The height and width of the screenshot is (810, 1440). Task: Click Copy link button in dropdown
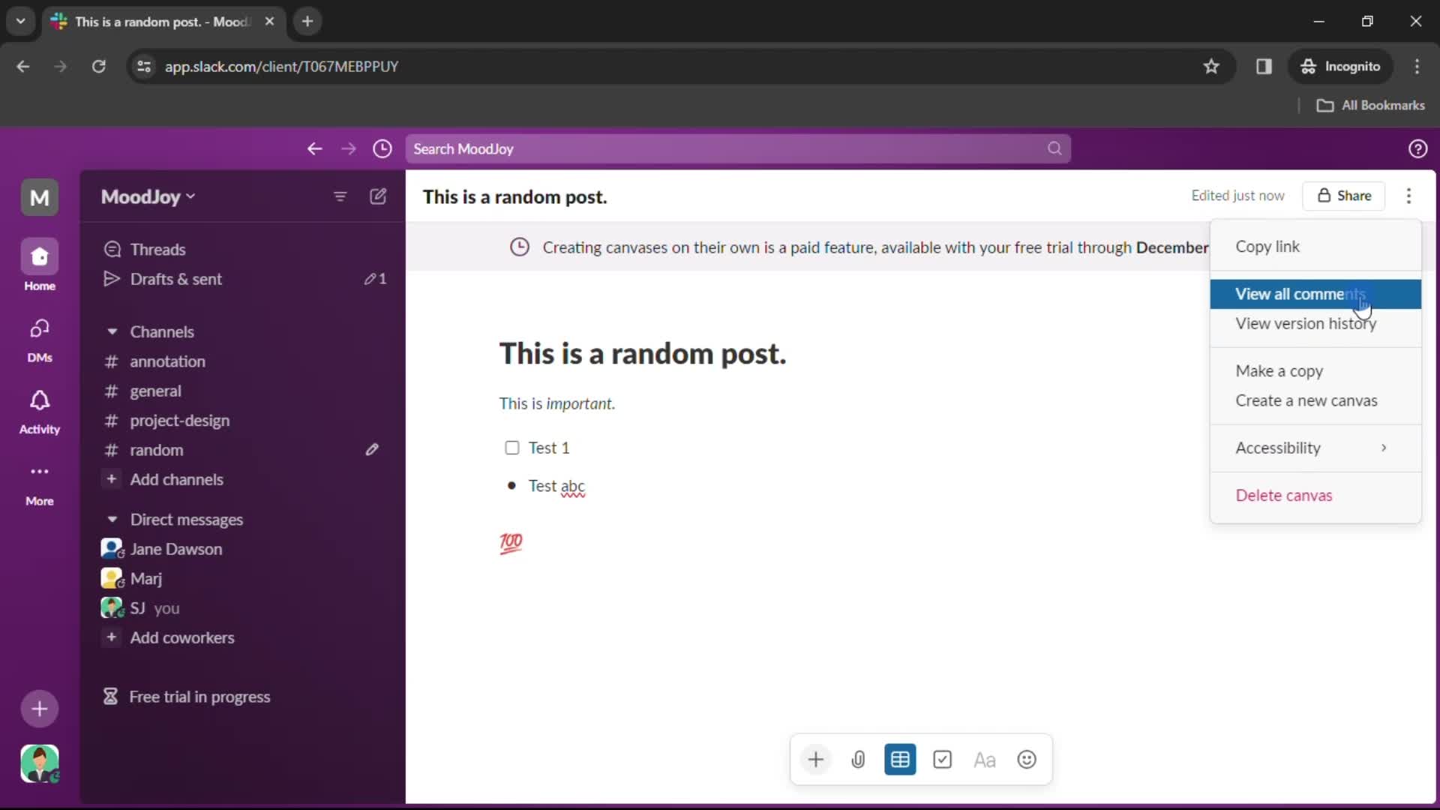click(1270, 246)
